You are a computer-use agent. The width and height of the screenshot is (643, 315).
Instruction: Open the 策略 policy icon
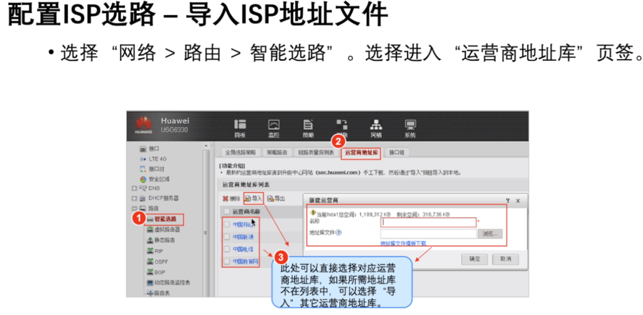308,128
